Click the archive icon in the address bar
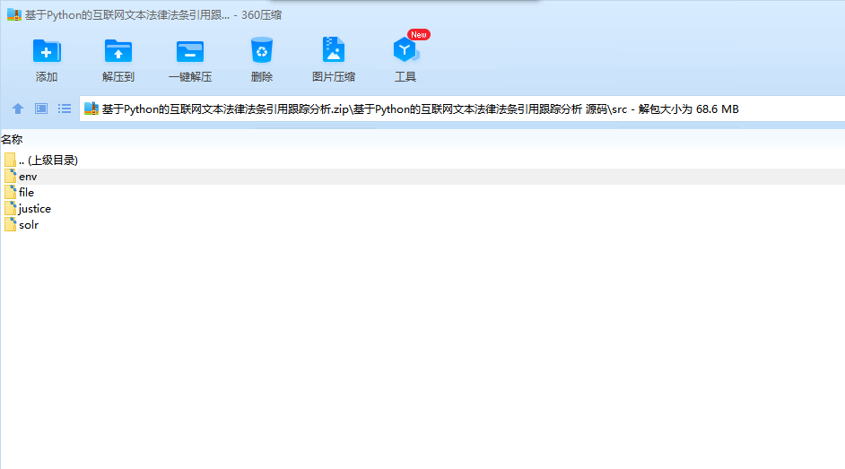845x469 pixels. [x=91, y=109]
